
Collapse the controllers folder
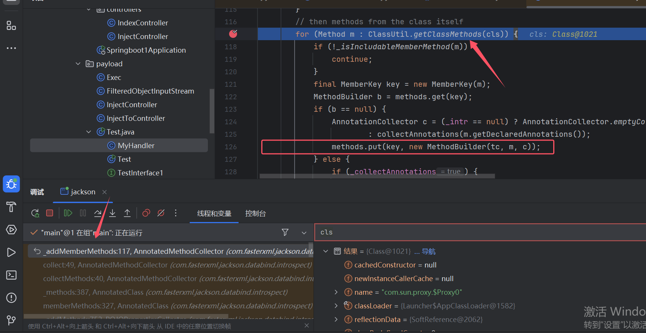[89, 9]
